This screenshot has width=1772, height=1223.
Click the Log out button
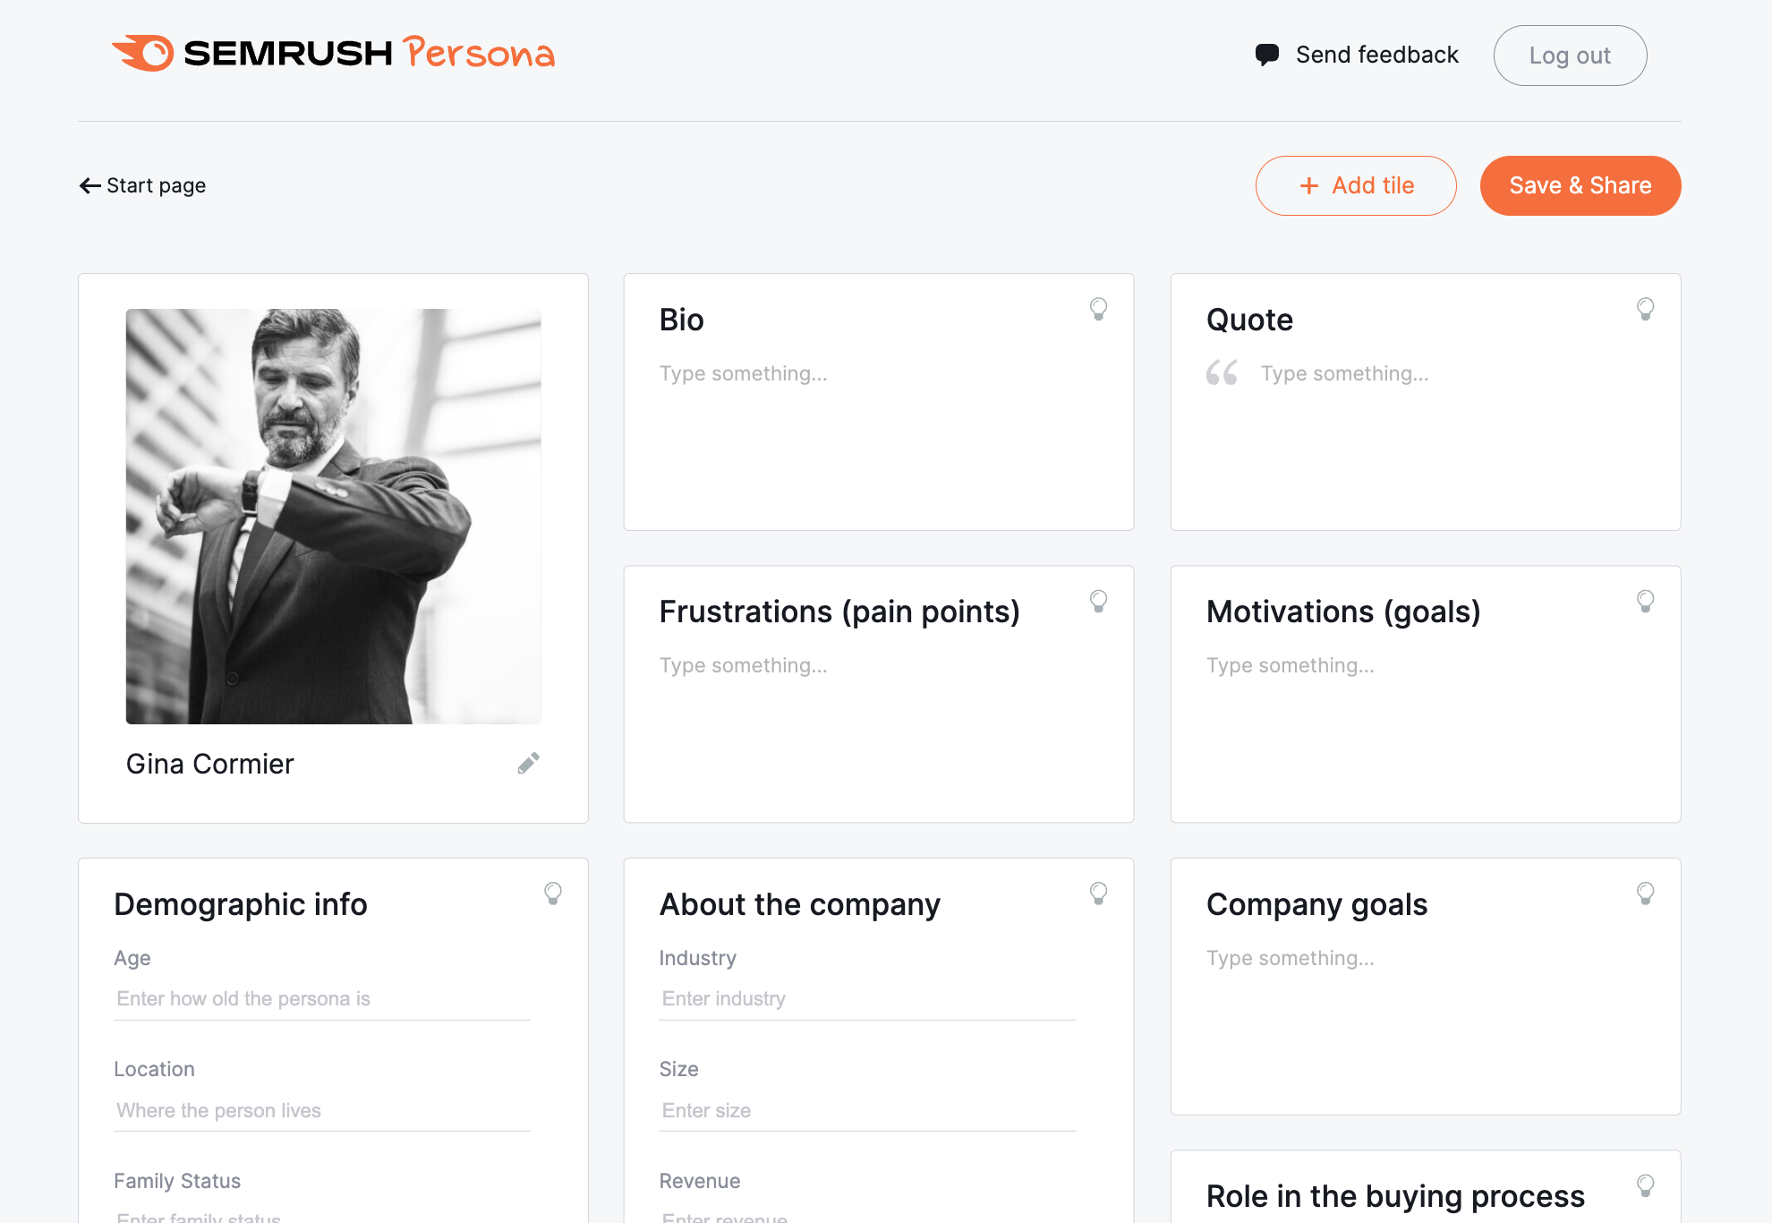click(x=1569, y=54)
